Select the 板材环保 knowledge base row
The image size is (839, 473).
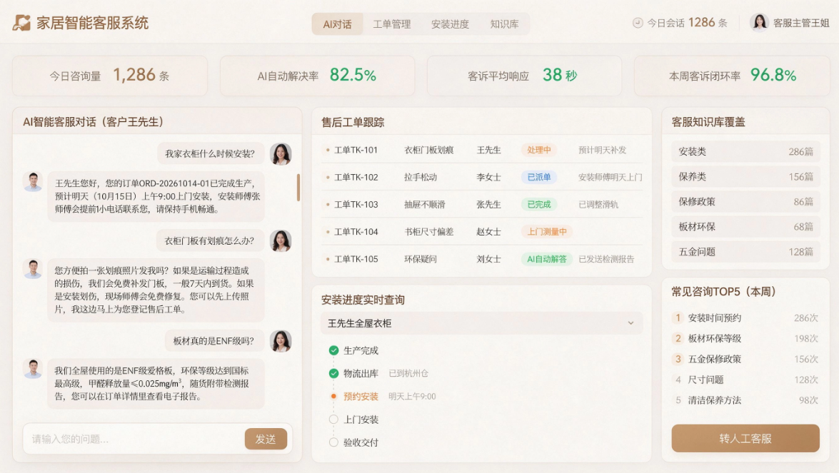(x=745, y=227)
